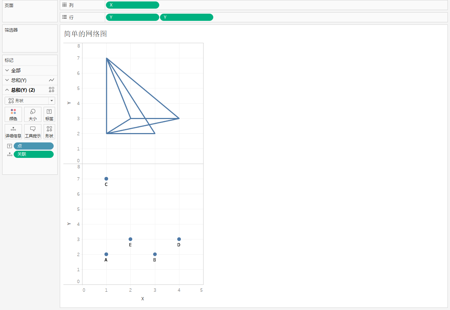Open the Label (标签) marks card
The image size is (450, 310).
coord(49,114)
